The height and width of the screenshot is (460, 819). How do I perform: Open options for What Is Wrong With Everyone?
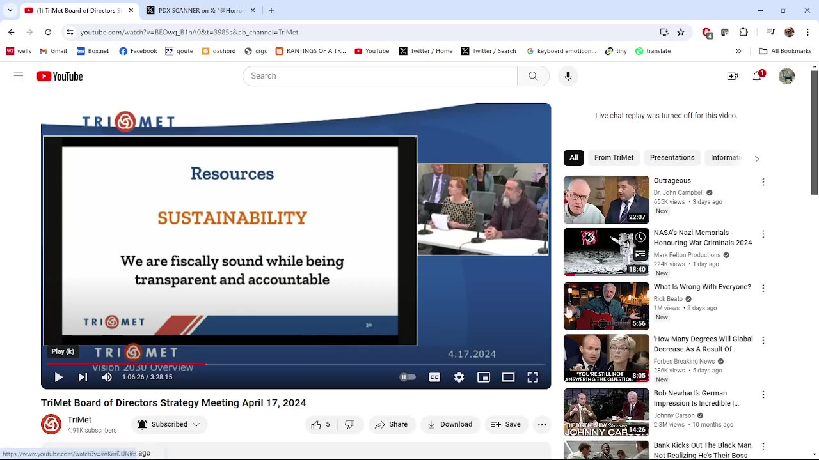[763, 289]
